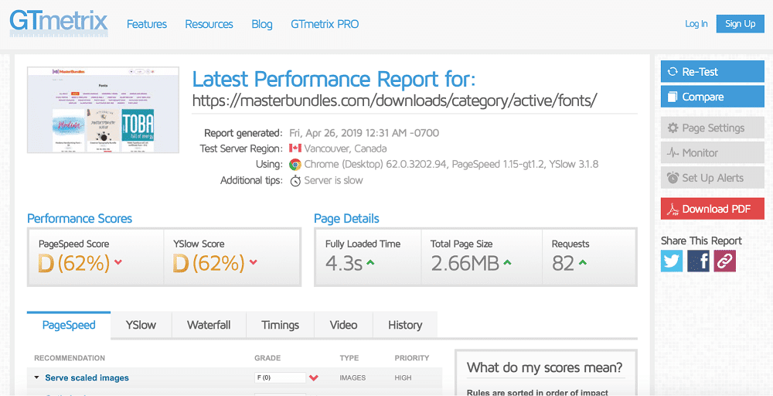Click the red arrow next to PageSpeed Score

pos(118,262)
